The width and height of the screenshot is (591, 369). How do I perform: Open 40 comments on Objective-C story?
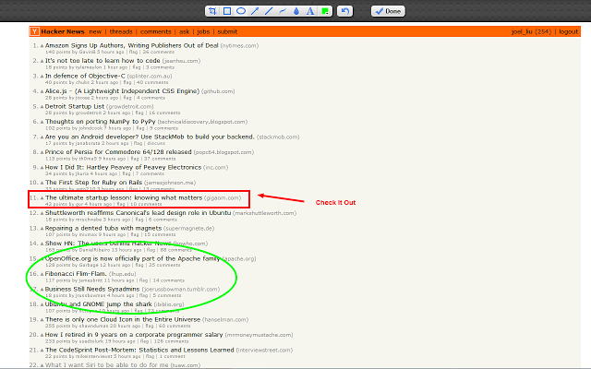tap(152, 82)
